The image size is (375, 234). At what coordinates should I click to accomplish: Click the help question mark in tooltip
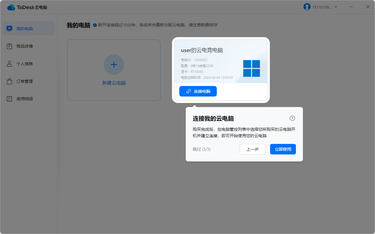click(292, 118)
